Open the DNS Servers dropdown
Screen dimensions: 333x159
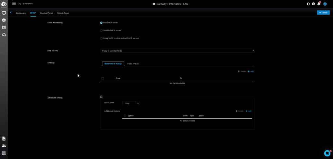177,51
